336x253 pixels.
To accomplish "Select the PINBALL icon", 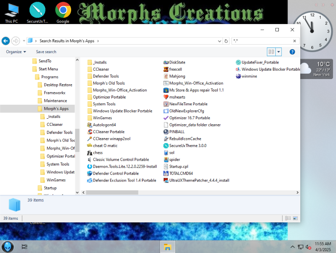I will (166, 132).
